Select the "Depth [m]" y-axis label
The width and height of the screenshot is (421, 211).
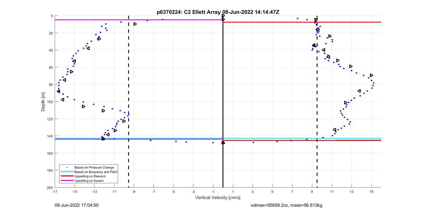[x=44, y=102]
